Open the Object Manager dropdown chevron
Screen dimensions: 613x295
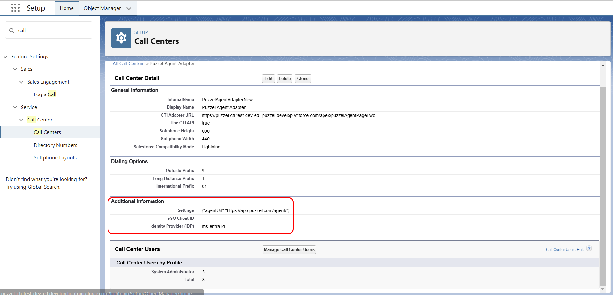point(129,8)
